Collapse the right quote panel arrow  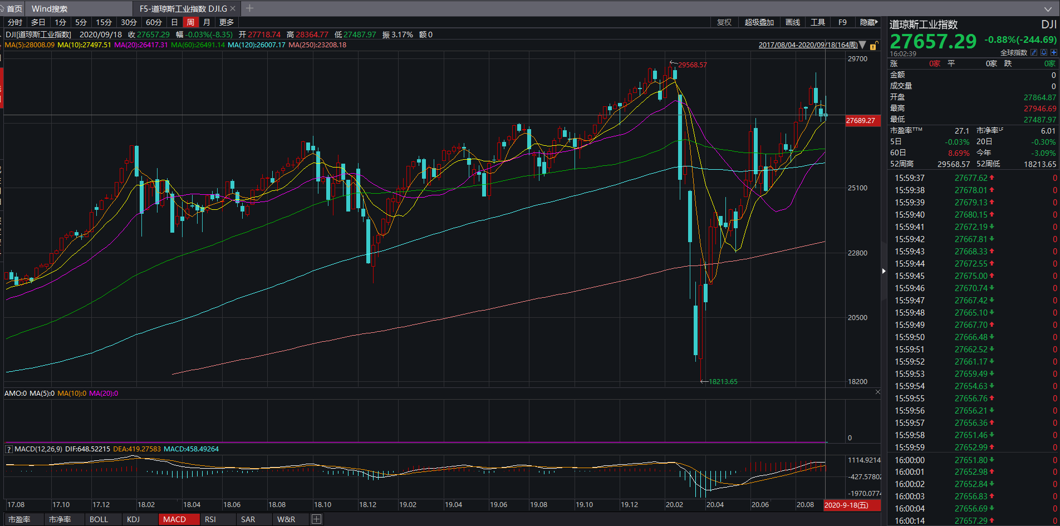pyautogui.click(x=884, y=271)
